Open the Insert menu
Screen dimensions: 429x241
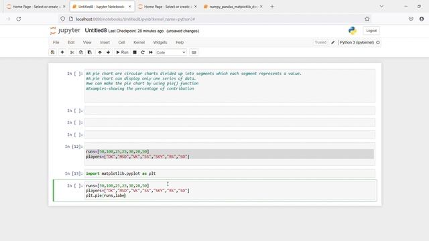click(x=105, y=42)
